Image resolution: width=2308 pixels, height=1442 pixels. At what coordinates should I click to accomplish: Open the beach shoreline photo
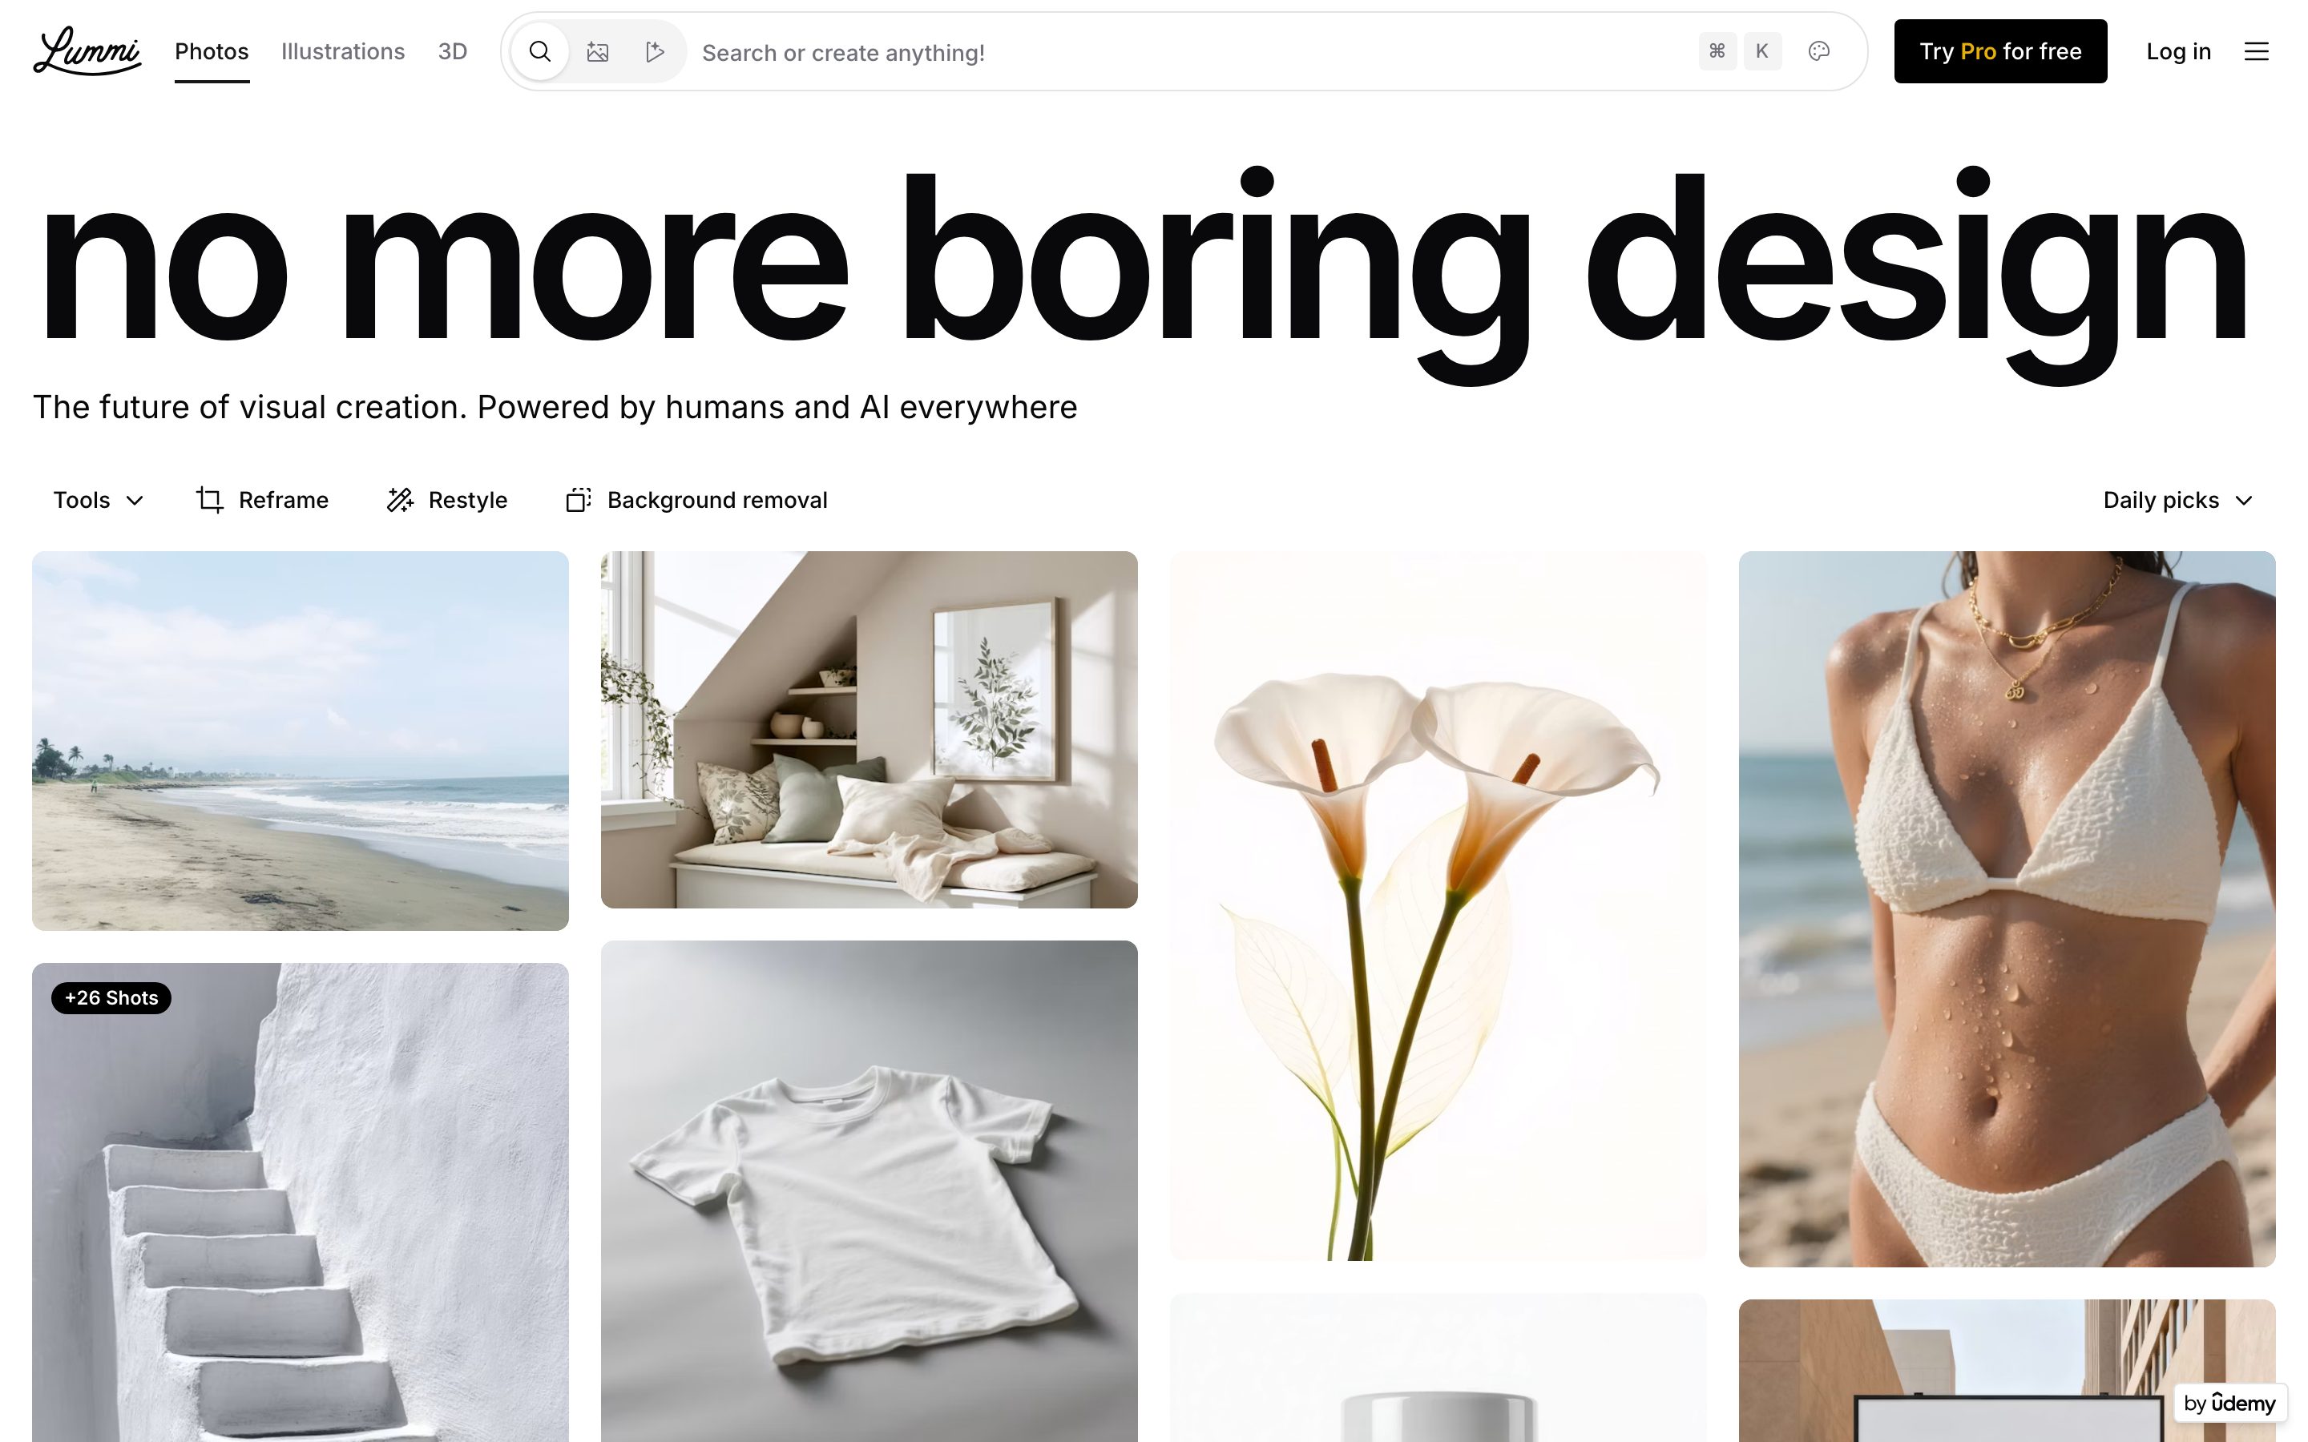[x=301, y=740]
